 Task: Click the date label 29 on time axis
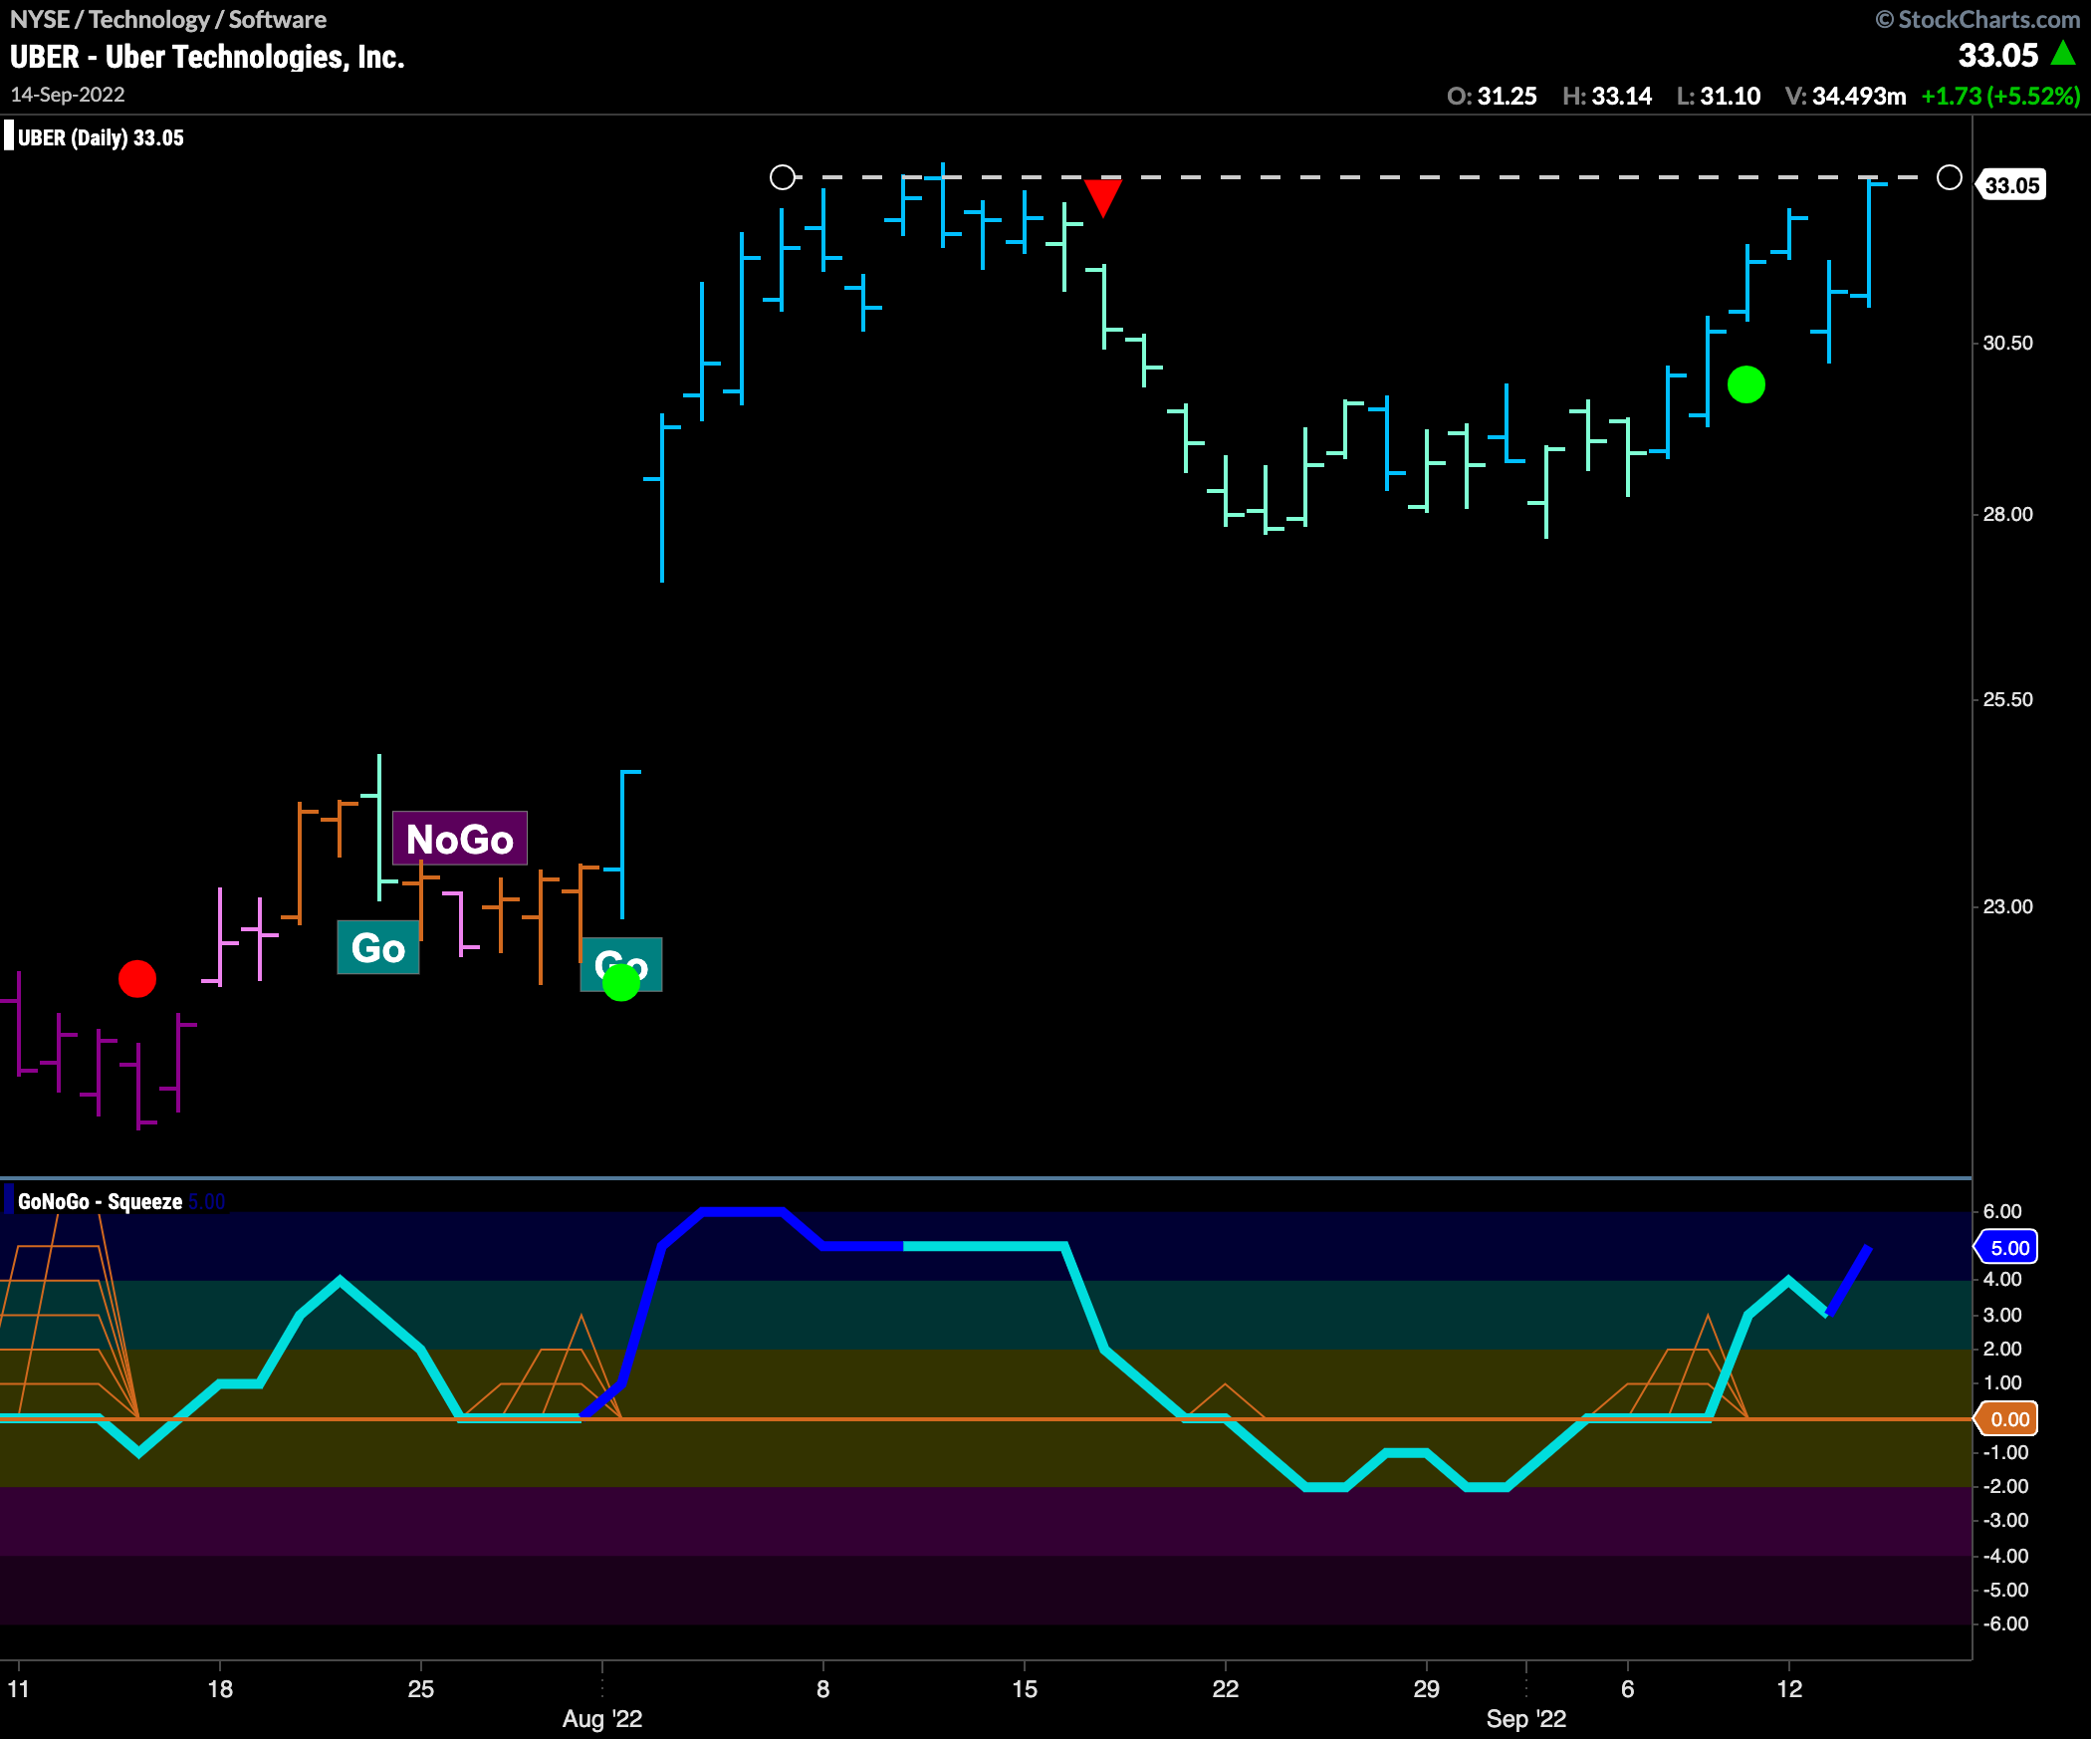click(1427, 1688)
